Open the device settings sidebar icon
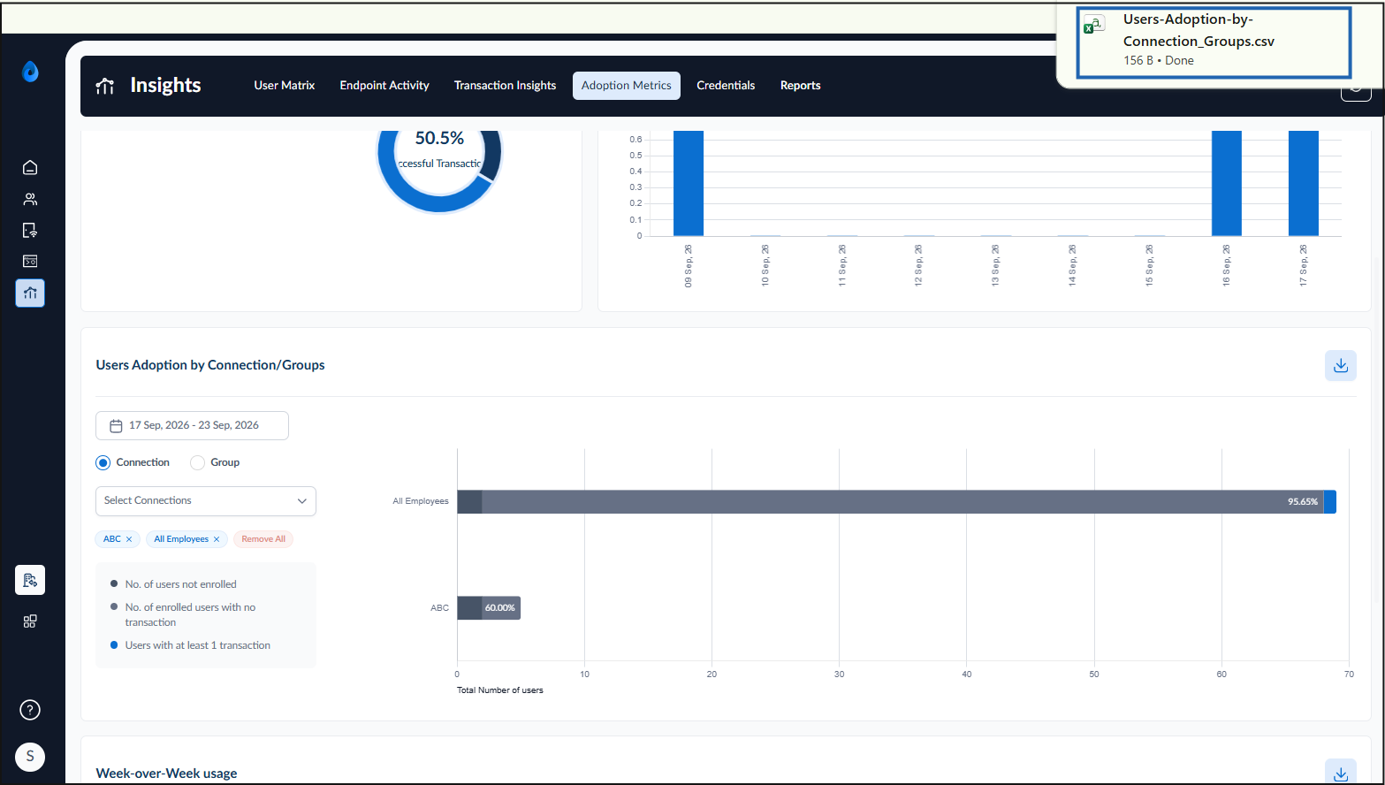Screen dimensions: 1385x785 (30, 230)
